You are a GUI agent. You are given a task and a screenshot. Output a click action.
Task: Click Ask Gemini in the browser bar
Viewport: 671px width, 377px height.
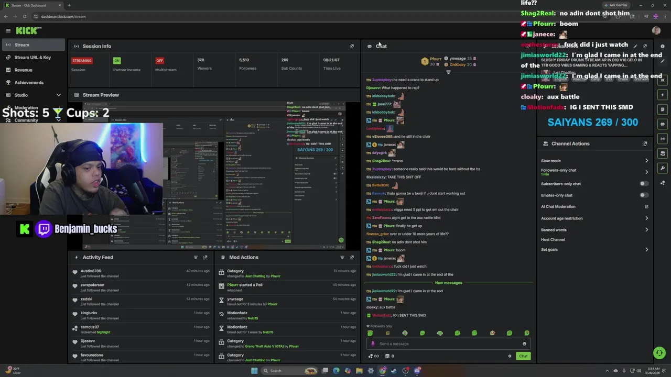[x=615, y=5]
